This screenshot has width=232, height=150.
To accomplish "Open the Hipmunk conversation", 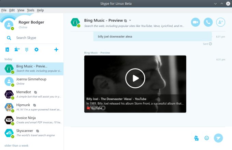I will [32, 107].
